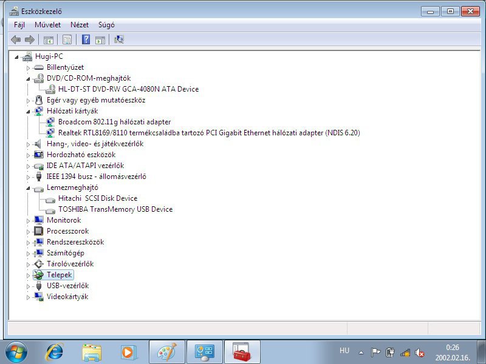The height and width of the screenshot is (364, 486).
Task: Click the speaker icon for Hang-, video- és játékvezérlők
Action: click(38, 144)
